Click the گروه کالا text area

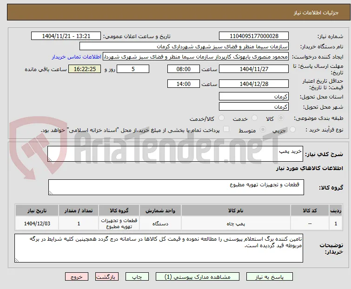coord(176,187)
